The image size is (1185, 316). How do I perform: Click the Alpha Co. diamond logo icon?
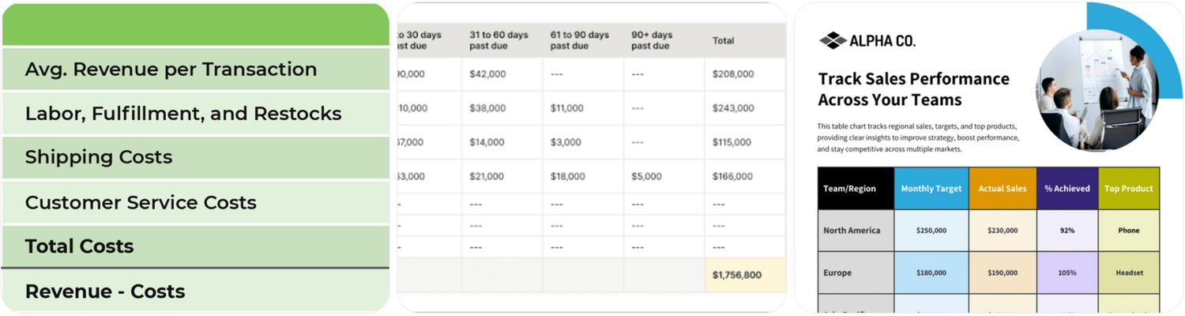pyautogui.click(x=833, y=40)
